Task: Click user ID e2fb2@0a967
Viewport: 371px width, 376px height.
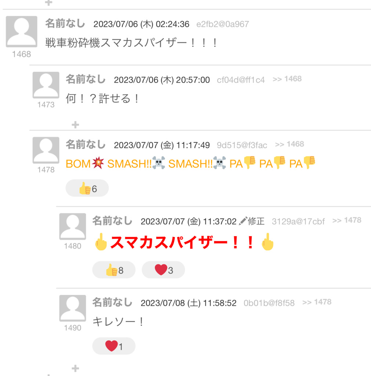Action: 223,24
